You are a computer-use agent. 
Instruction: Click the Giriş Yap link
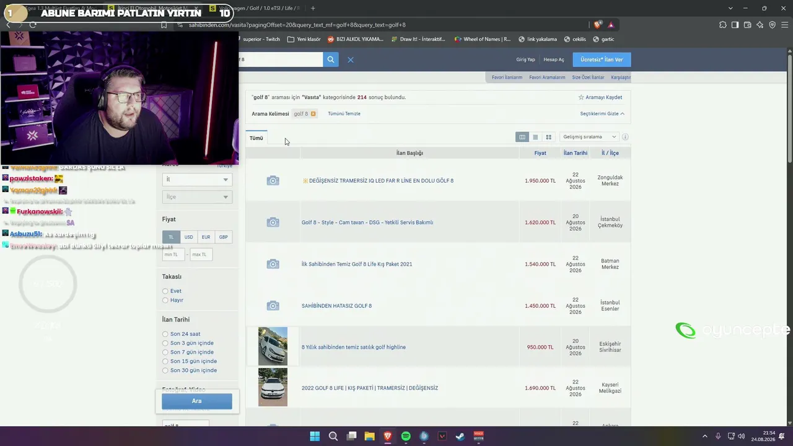pyautogui.click(x=525, y=59)
